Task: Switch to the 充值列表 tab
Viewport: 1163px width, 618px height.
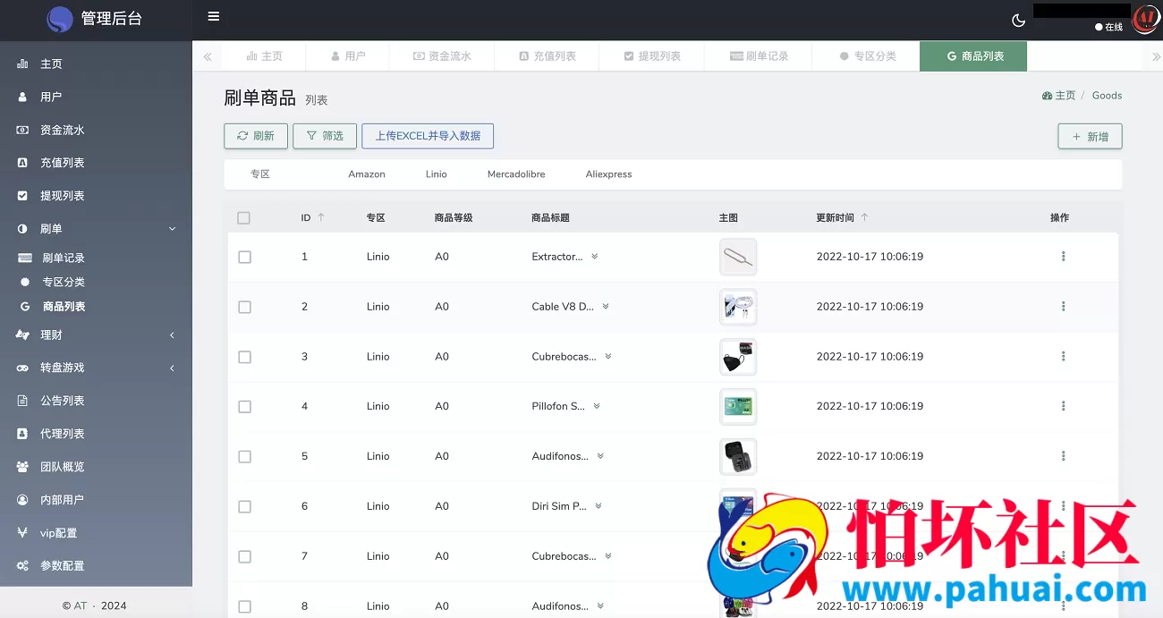Action: click(x=548, y=56)
